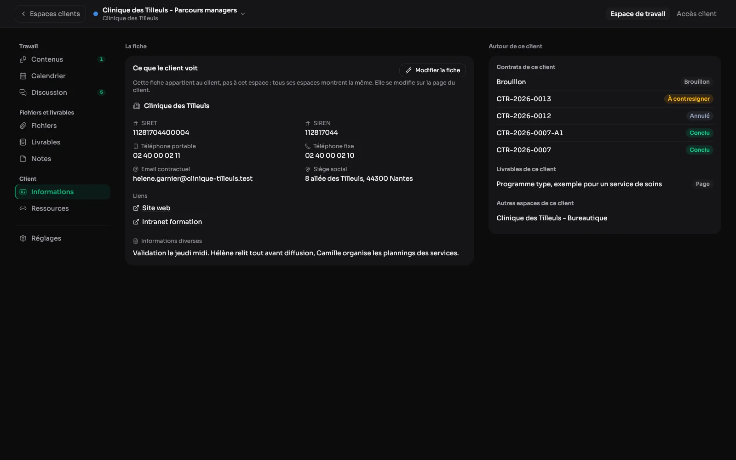Viewport: 736px width, 460px height.
Task: Open the Réglages gear icon
Action: click(23, 238)
